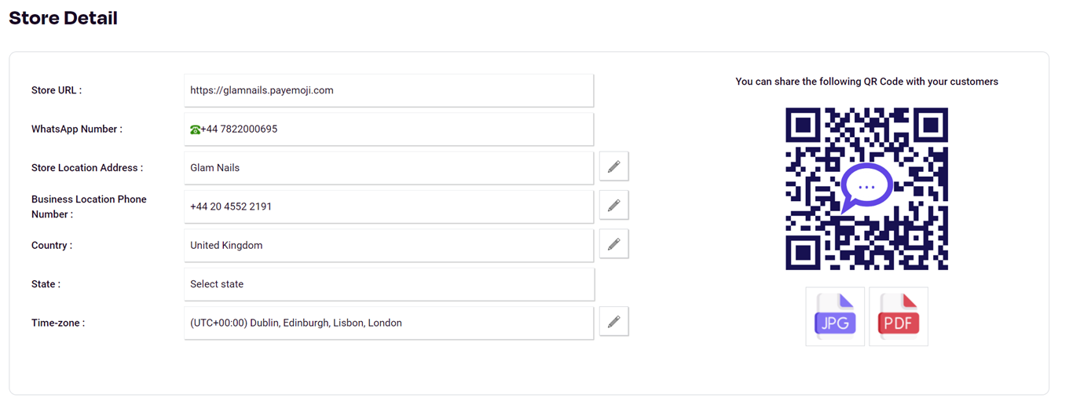Click the Store Detail heading

point(63,18)
